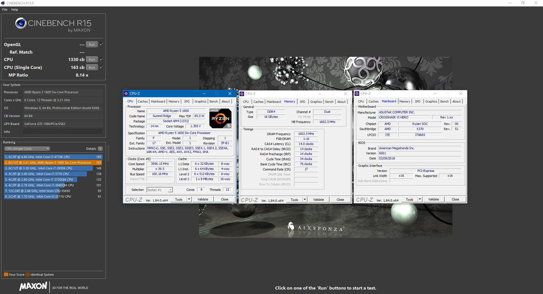This screenshot has height=294, width=543.
Task: Open the CPU (Single Core) ranking dropdown
Action: (27, 149)
